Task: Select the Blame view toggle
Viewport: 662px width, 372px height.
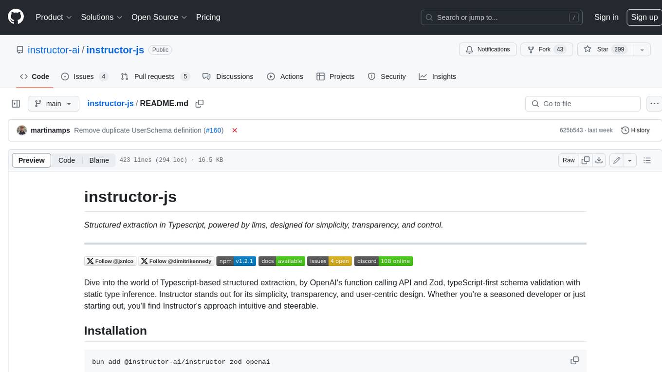Action: [x=99, y=160]
